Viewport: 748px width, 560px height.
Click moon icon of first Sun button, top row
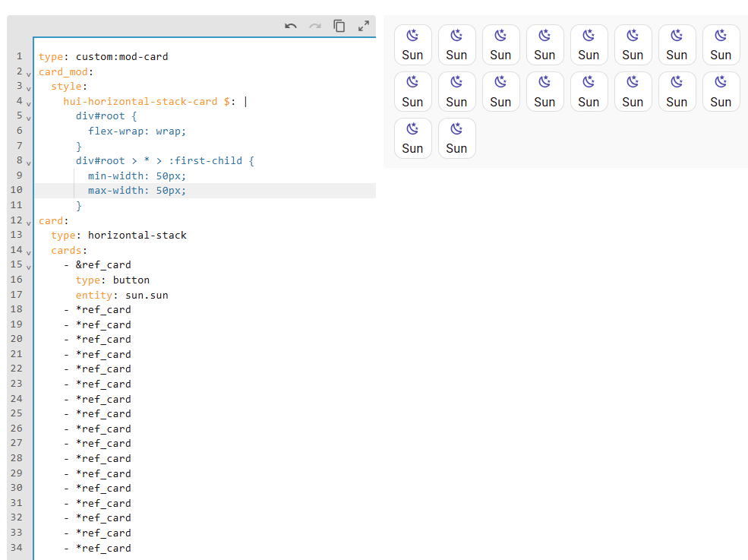tap(412, 36)
